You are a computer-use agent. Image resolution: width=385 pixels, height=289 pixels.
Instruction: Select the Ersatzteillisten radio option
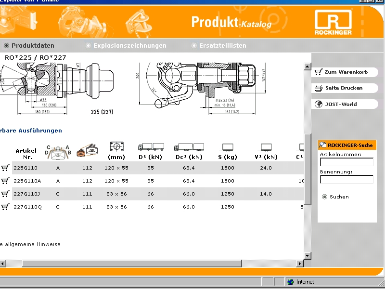click(194, 46)
